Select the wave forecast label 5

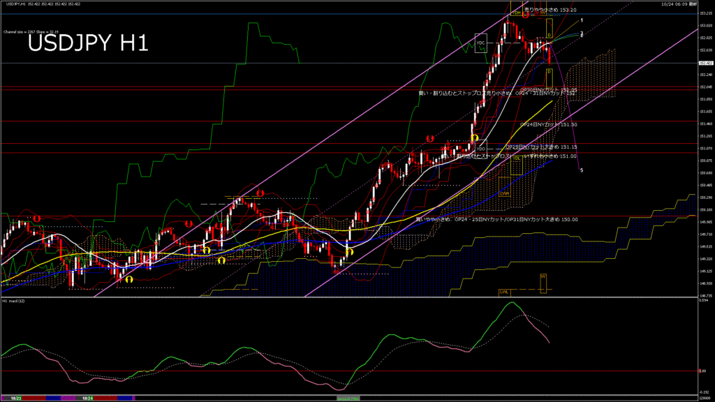[x=582, y=170]
